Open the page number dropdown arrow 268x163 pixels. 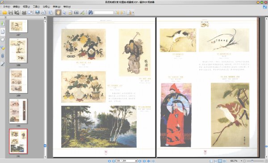(136, 161)
